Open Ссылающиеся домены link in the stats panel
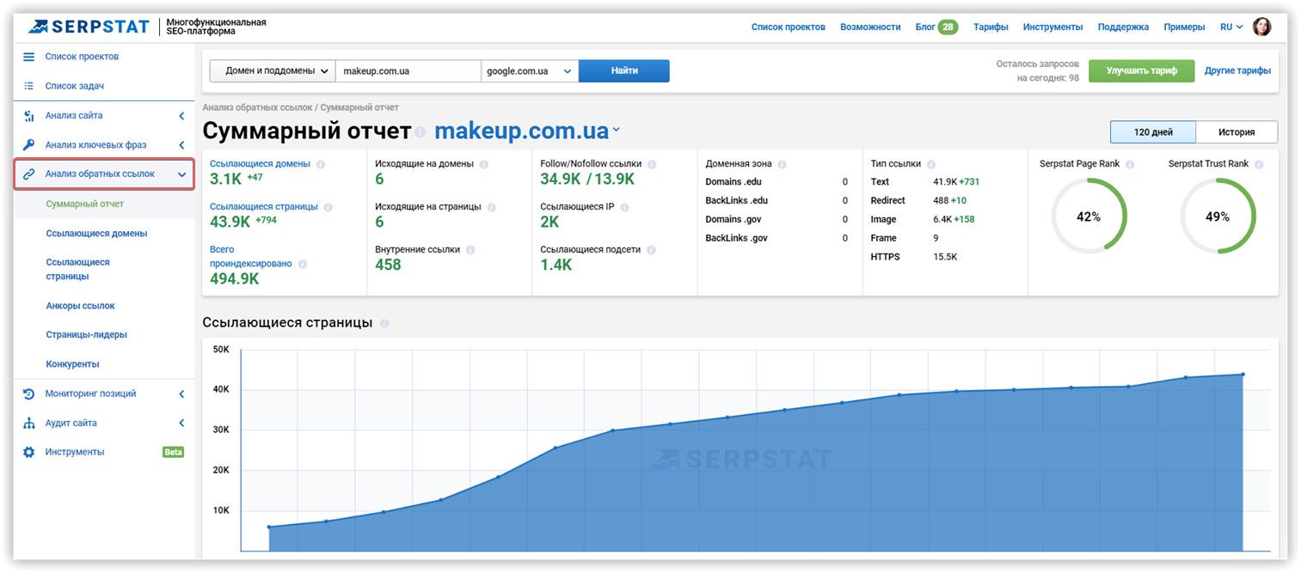The height and width of the screenshot is (573, 1301). tap(261, 164)
